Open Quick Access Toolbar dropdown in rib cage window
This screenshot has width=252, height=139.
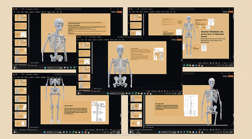[25, 9]
